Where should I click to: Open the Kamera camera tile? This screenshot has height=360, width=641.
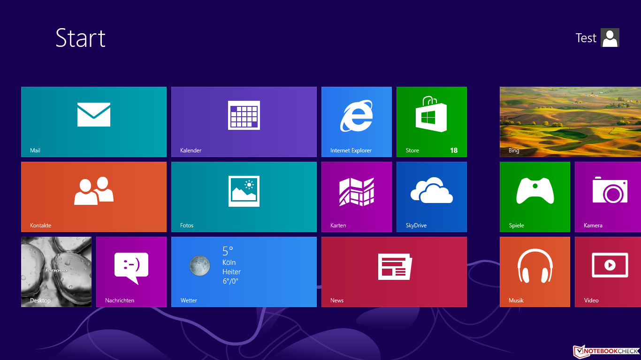click(608, 197)
